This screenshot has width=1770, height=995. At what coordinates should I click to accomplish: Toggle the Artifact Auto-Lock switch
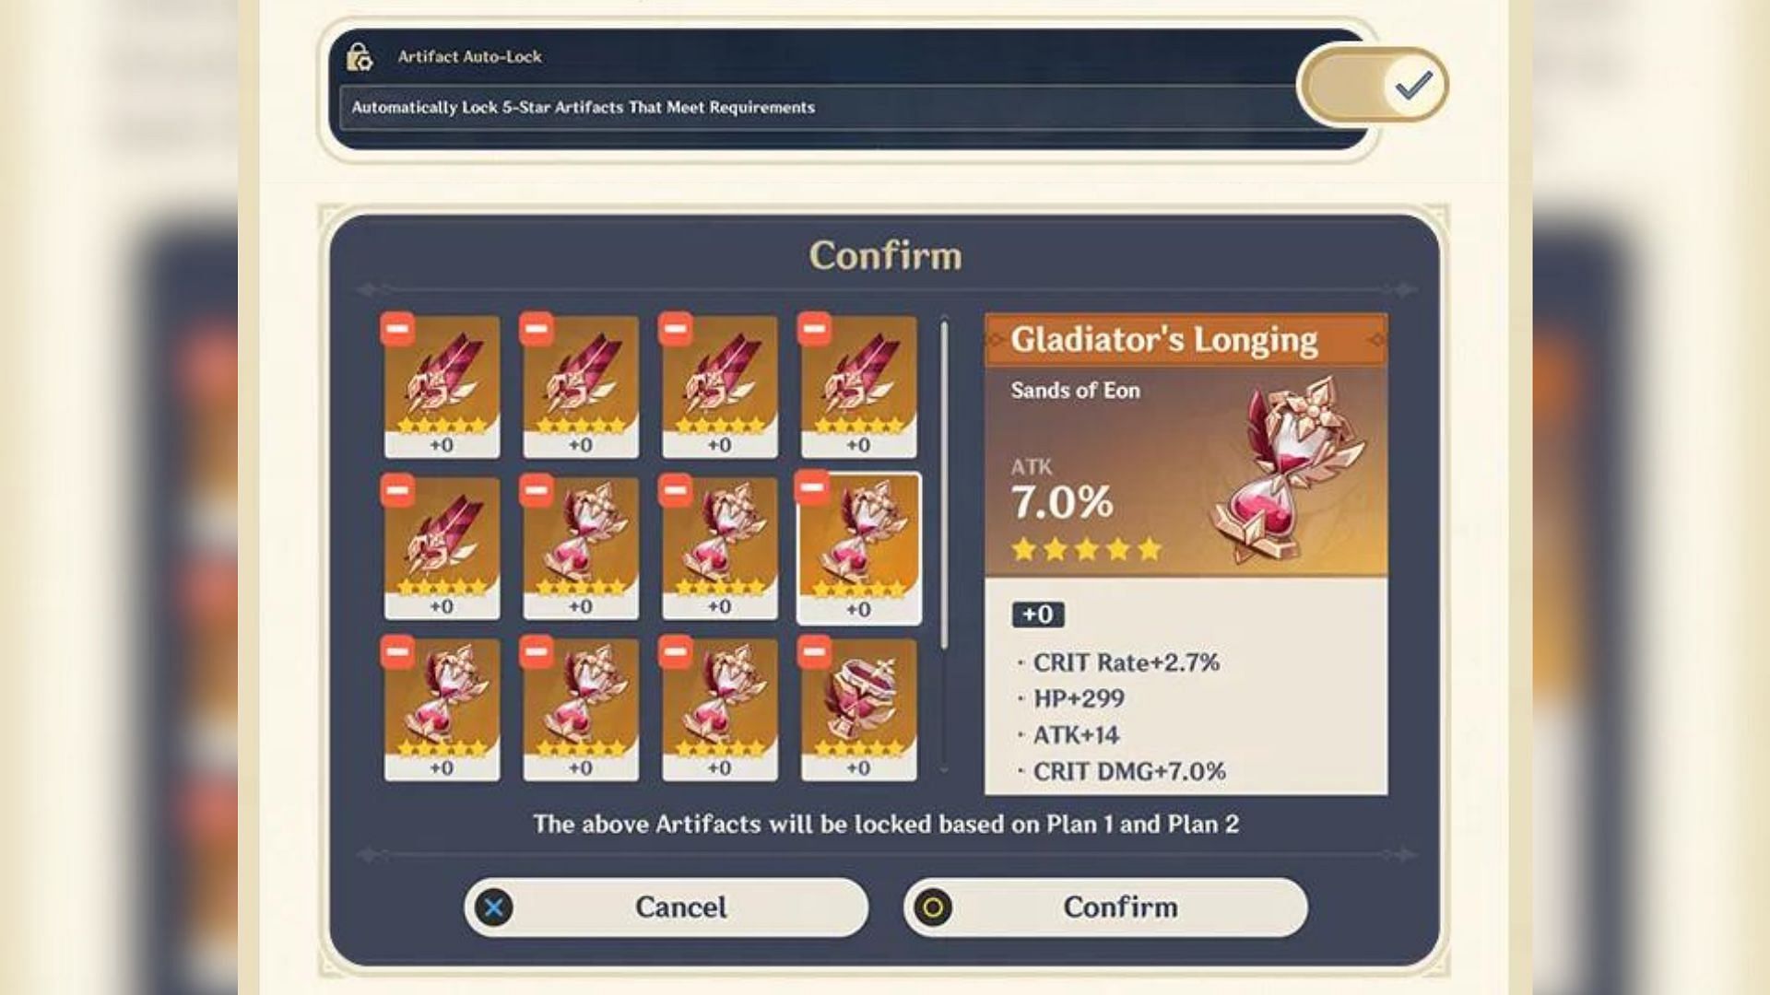[x=1371, y=83]
